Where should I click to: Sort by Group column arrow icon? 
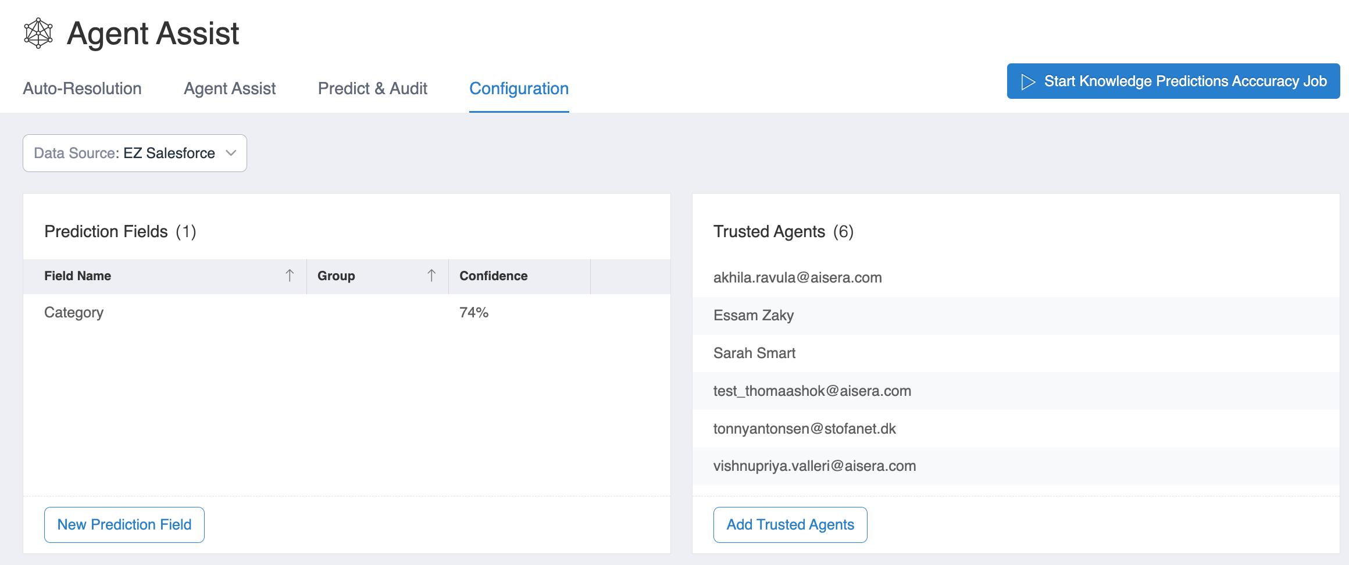point(431,276)
